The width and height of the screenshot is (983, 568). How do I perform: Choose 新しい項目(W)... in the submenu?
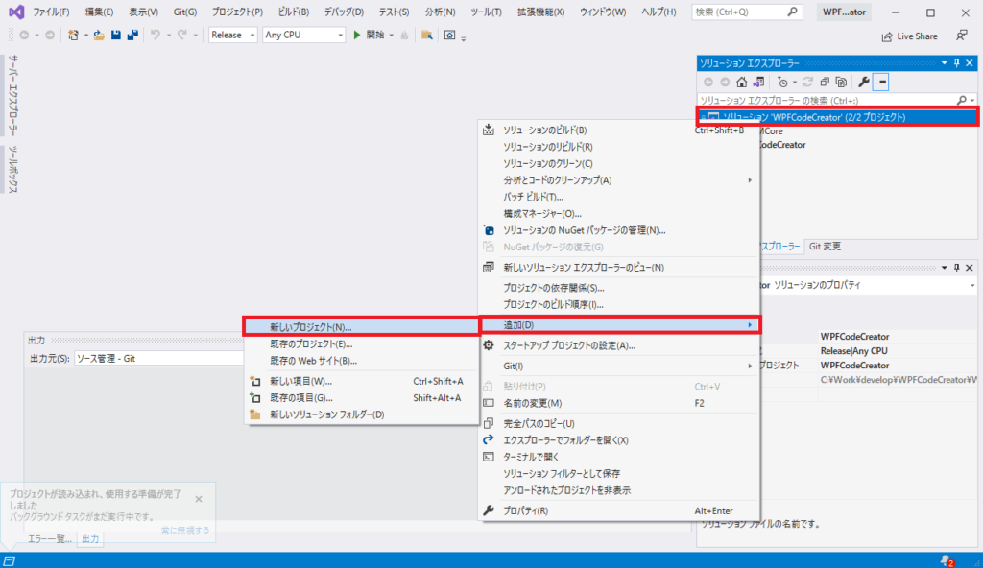pyautogui.click(x=361, y=381)
